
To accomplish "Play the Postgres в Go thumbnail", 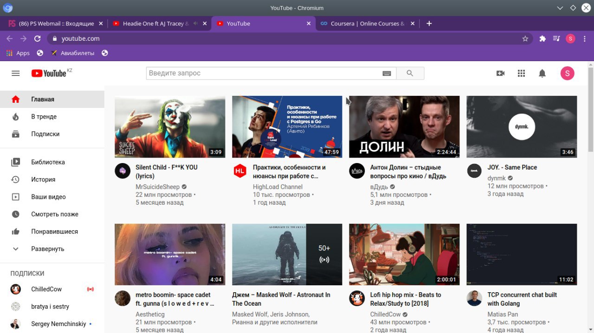I will pos(287,127).
